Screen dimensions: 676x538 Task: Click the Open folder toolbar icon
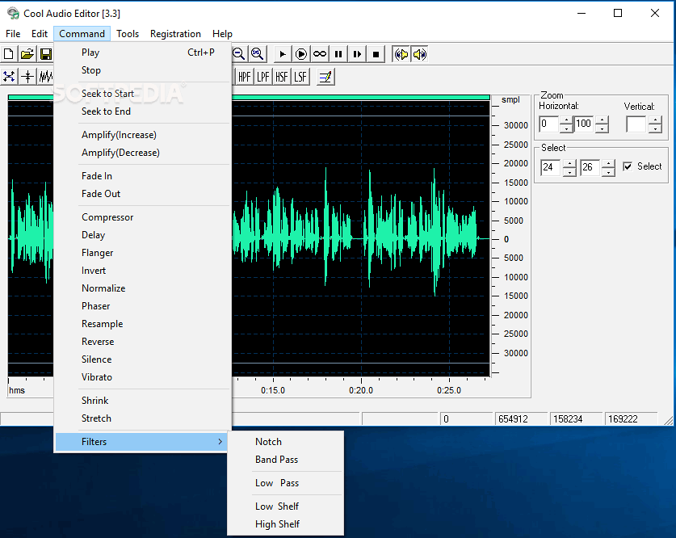tap(27, 54)
